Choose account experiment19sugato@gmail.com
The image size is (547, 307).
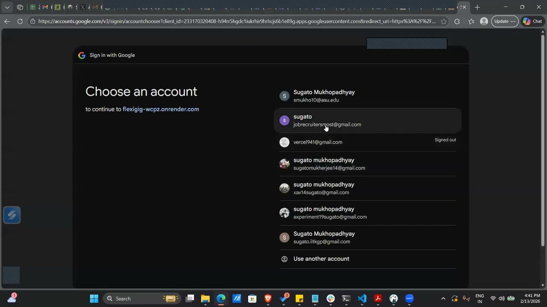(368, 213)
